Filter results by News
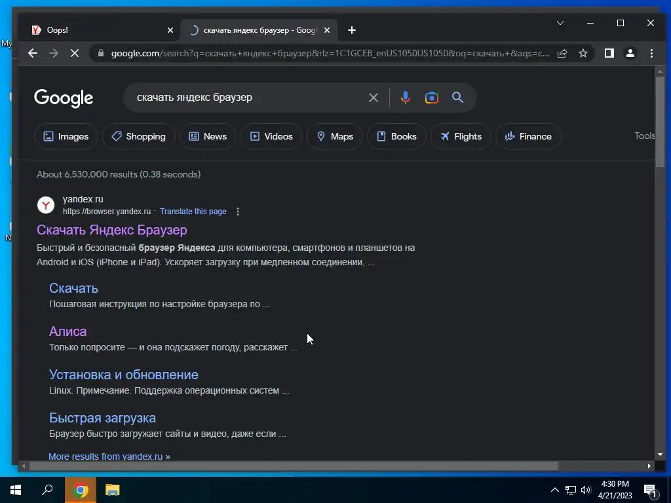The height and width of the screenshot is (503, 671). click(208, 136)
